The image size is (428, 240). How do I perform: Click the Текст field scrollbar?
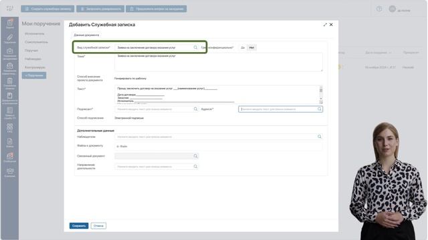[321, 95]
